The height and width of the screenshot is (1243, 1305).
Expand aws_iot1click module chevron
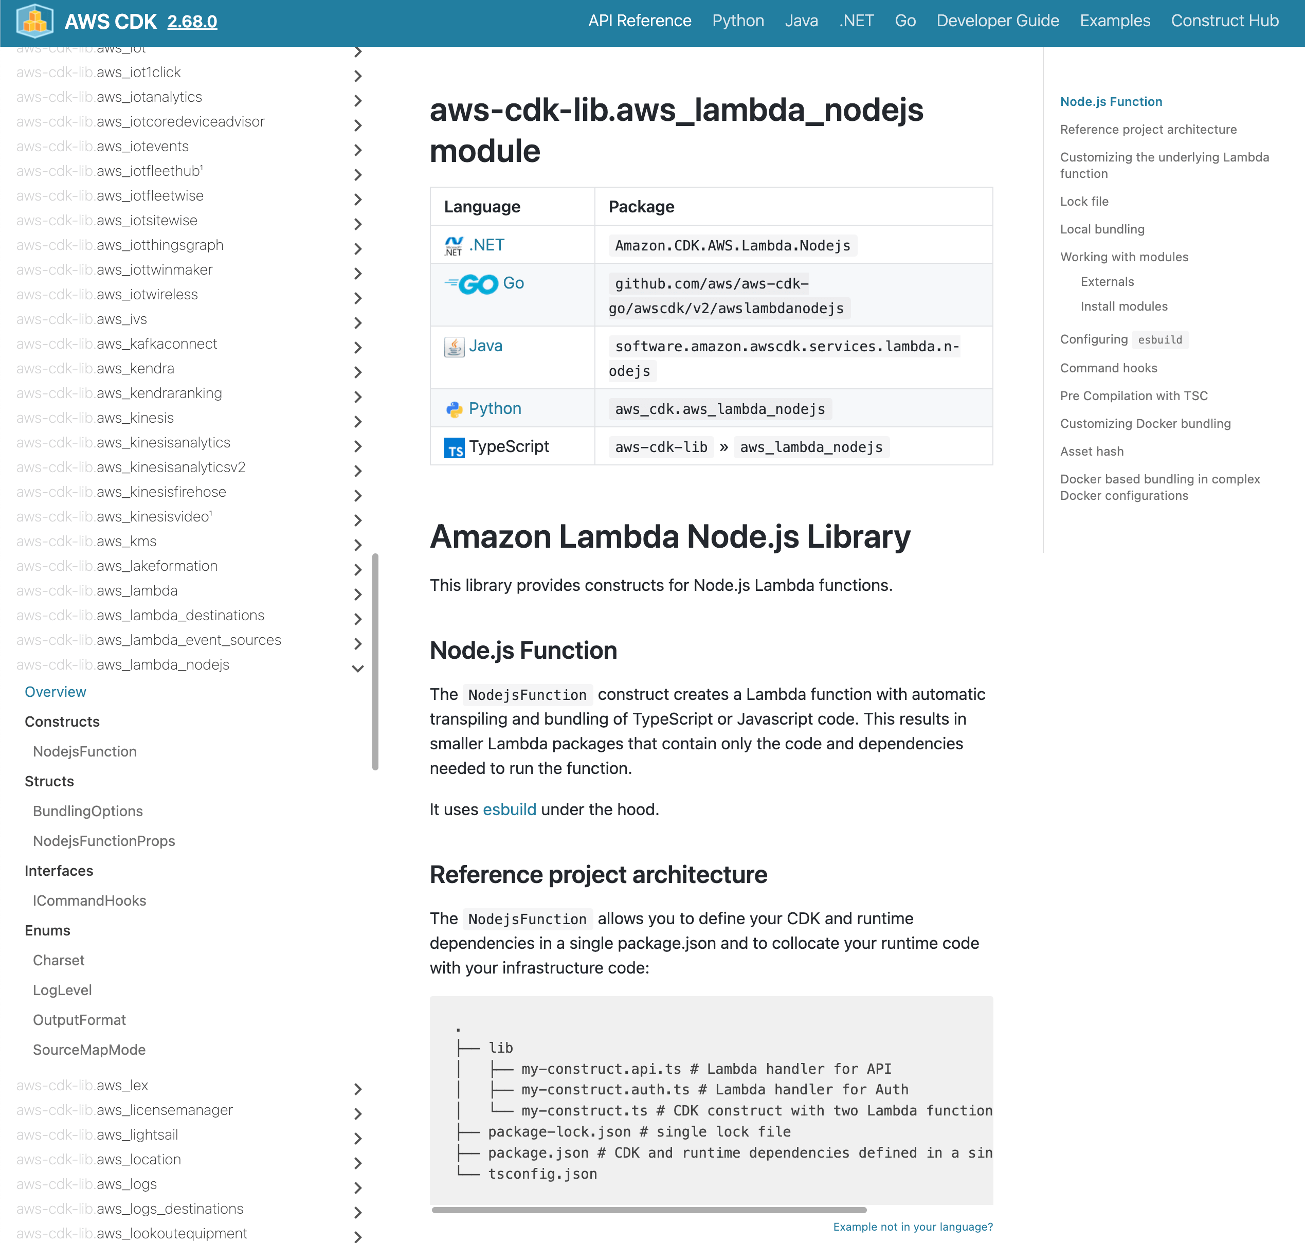click(x=358, y=76)
